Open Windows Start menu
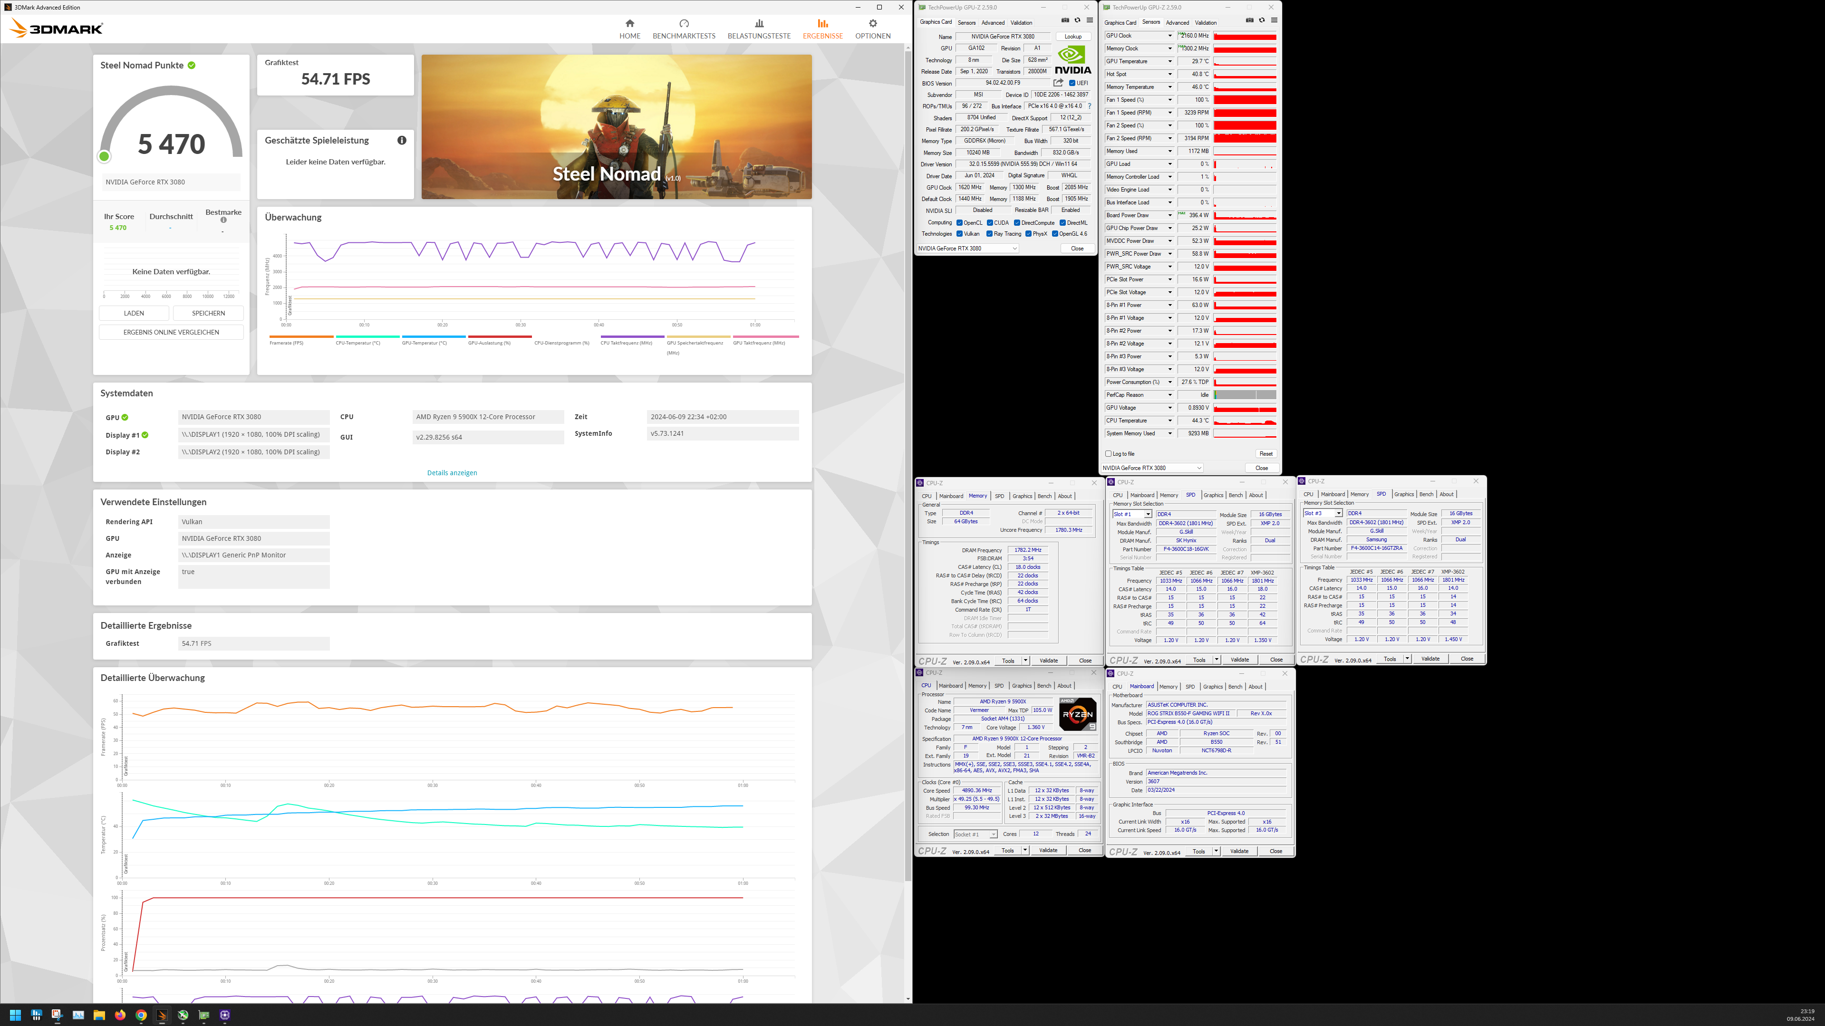Image resolution: width=1825 pixels, height=1026 pixels. tap(15, 1015)
